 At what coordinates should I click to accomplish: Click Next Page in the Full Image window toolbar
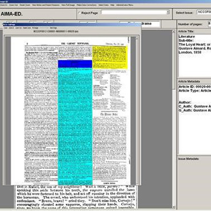point(53,28)
